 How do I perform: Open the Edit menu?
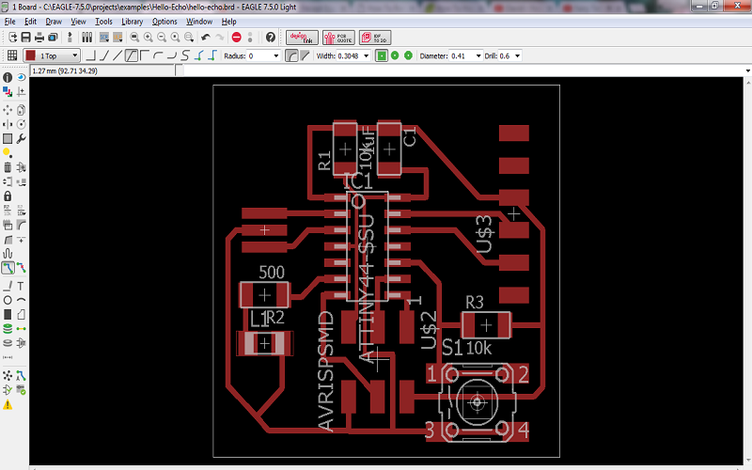click(30, 22)
